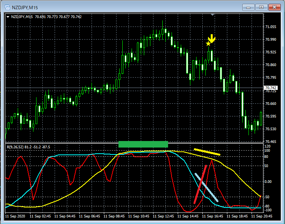The height and width of the screenshot is (224, 285).
Task: Click the 11 Sep 18:45 time label
Action: (x=237, y=216)
